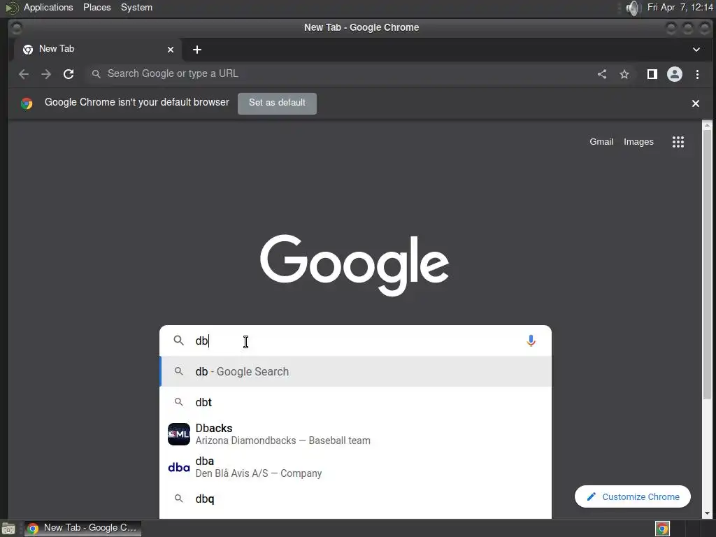Bookmark this tab with the star icon
Image resolution: width=716 pixels, height=537 pixels.
click(624, 74)
